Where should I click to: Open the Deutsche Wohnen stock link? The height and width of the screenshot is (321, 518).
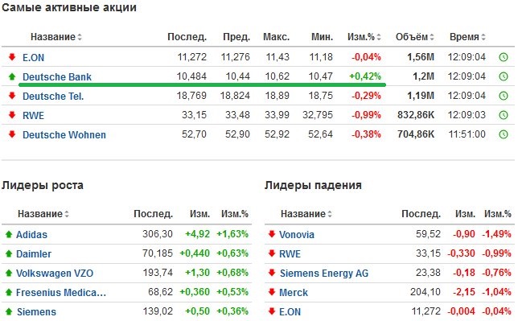click(x=64, y=135)
